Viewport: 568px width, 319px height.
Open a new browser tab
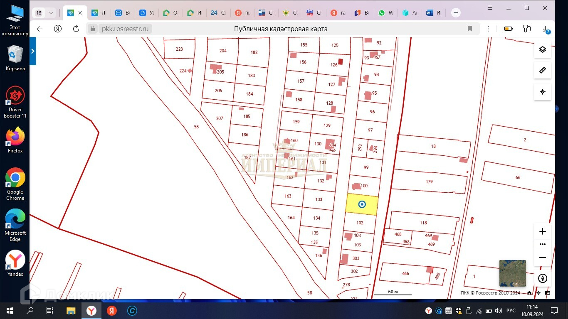(x=456, y=13)
